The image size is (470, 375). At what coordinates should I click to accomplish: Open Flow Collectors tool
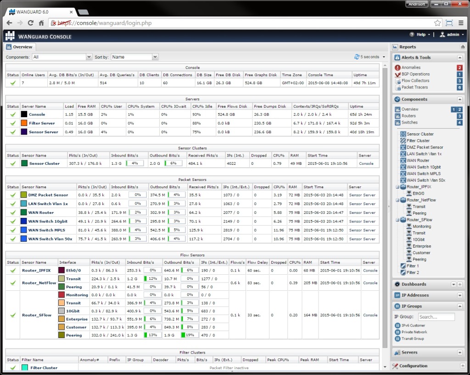pyautogui.click(x=415, y=81)
